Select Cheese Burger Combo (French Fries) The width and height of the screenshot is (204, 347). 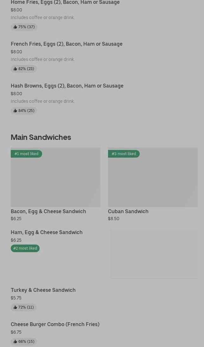click(x=55, y=324)
